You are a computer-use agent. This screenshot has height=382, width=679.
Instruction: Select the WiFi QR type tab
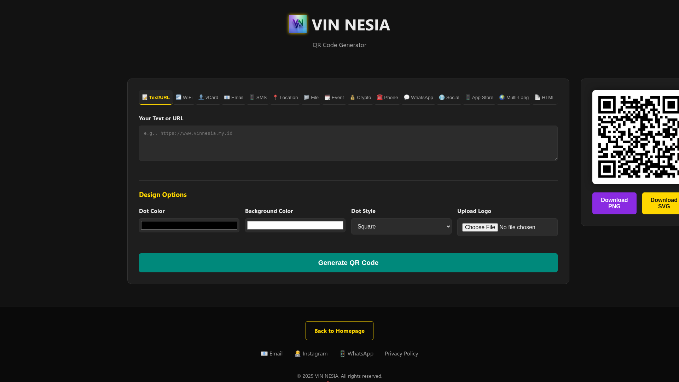pyautogui.click(x=184, y=97)
